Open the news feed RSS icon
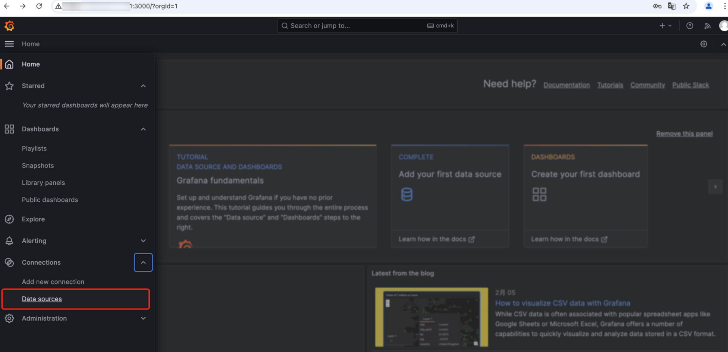Viewport: 728px width, 352px height. pos(707,26)
